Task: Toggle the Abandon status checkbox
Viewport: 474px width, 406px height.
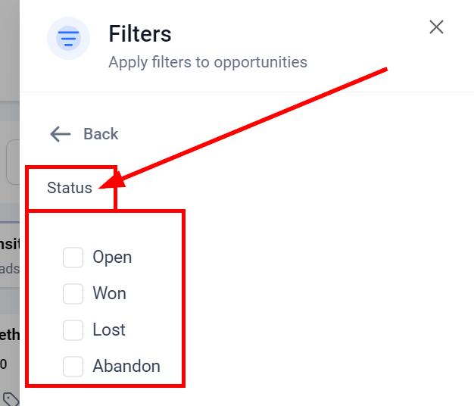Action: (x=73, y=367)
